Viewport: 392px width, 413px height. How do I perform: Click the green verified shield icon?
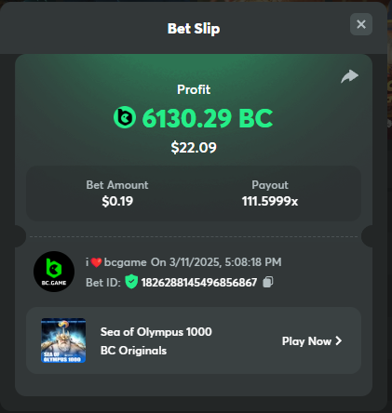coord(131,282)
